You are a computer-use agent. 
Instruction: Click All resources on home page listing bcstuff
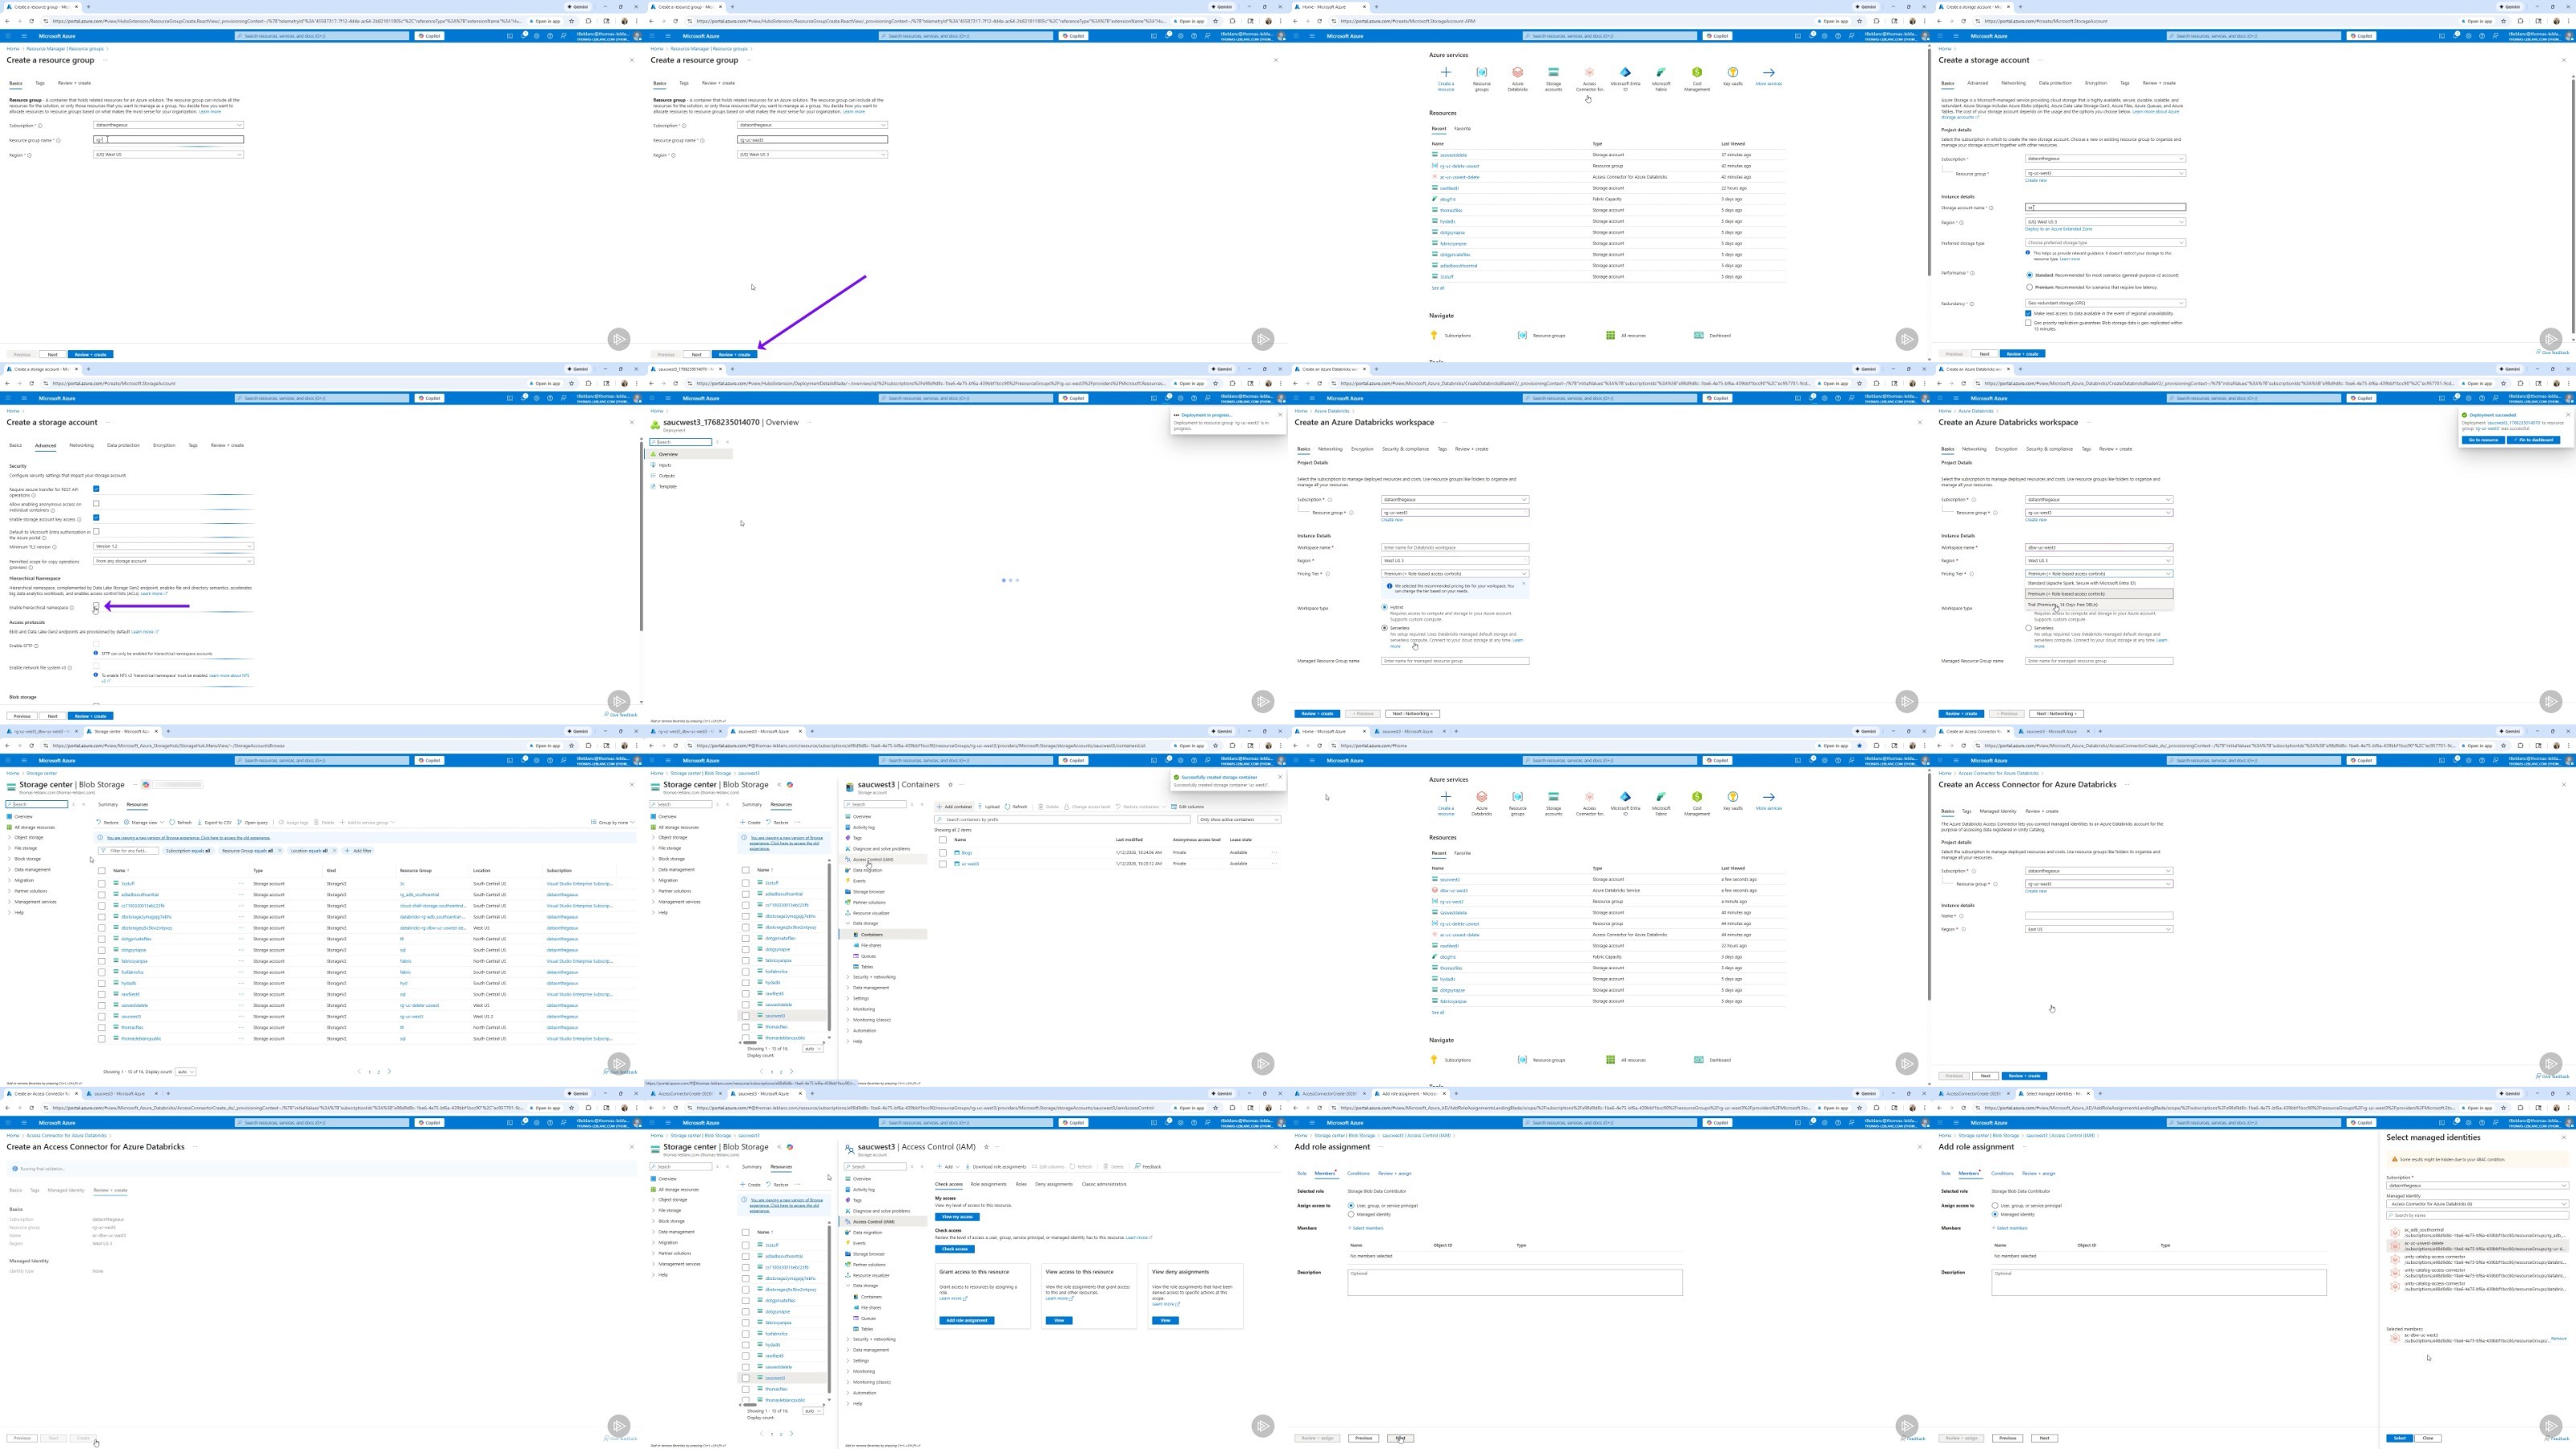pyautogui.click(x=1625, y=335)
